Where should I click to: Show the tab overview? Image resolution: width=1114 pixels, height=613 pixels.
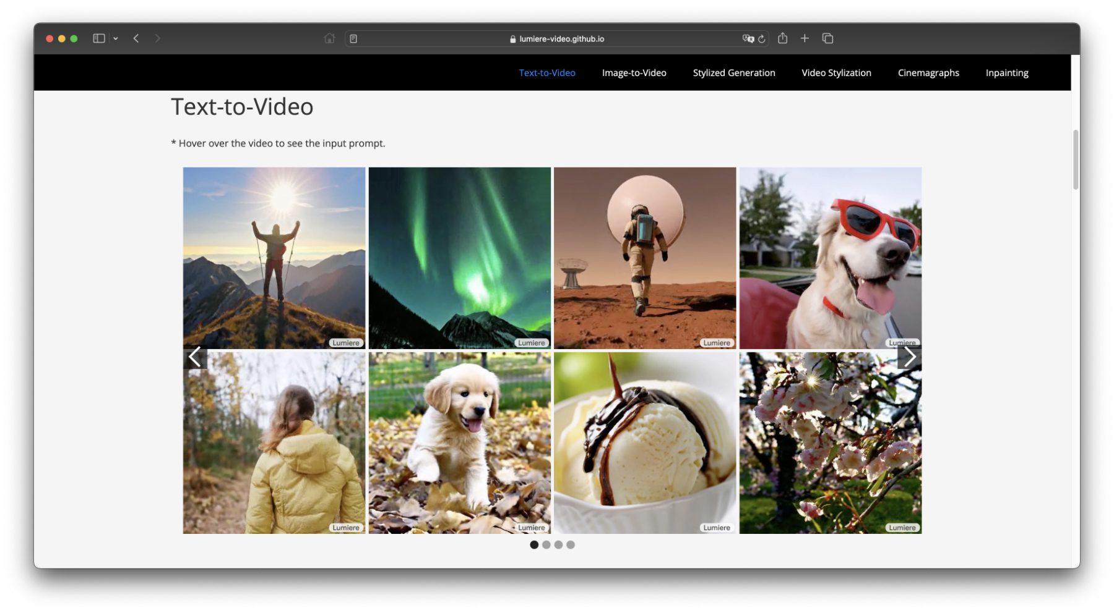click(827, 38)
